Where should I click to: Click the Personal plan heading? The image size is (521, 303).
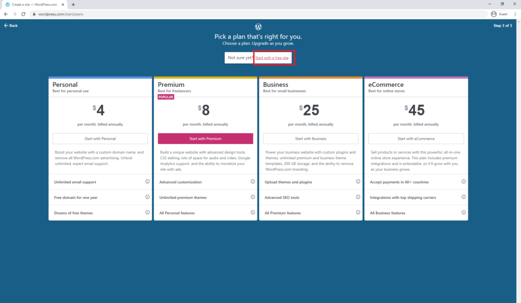[x=65, y=84]
